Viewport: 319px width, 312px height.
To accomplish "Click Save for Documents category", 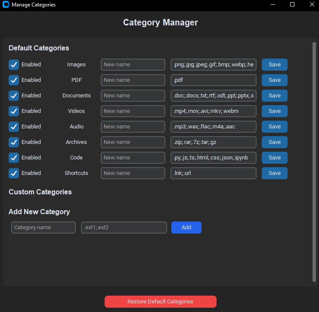I will [x=275, y=96].
